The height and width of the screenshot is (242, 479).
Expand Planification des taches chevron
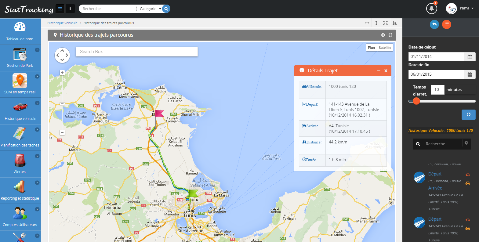coord(37,129)
